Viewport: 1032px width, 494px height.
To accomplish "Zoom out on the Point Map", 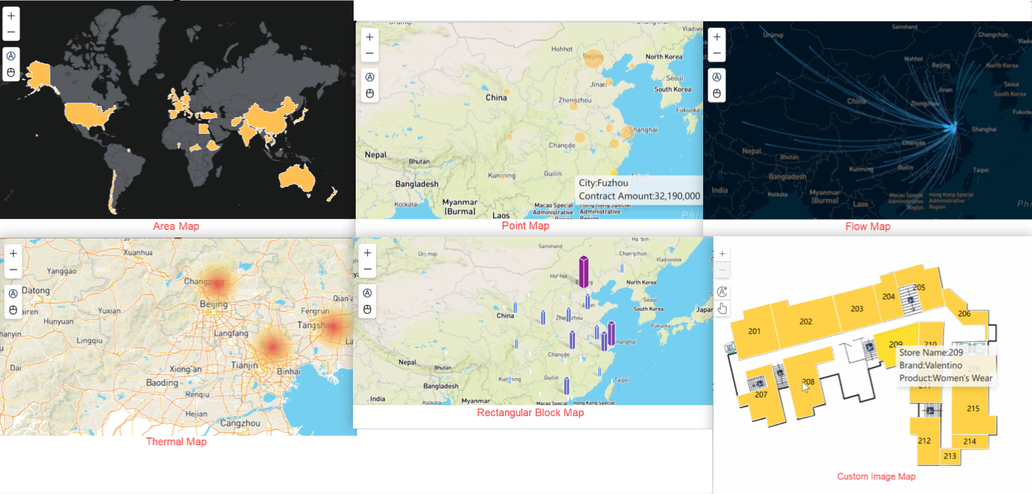I will click(370, 53).
